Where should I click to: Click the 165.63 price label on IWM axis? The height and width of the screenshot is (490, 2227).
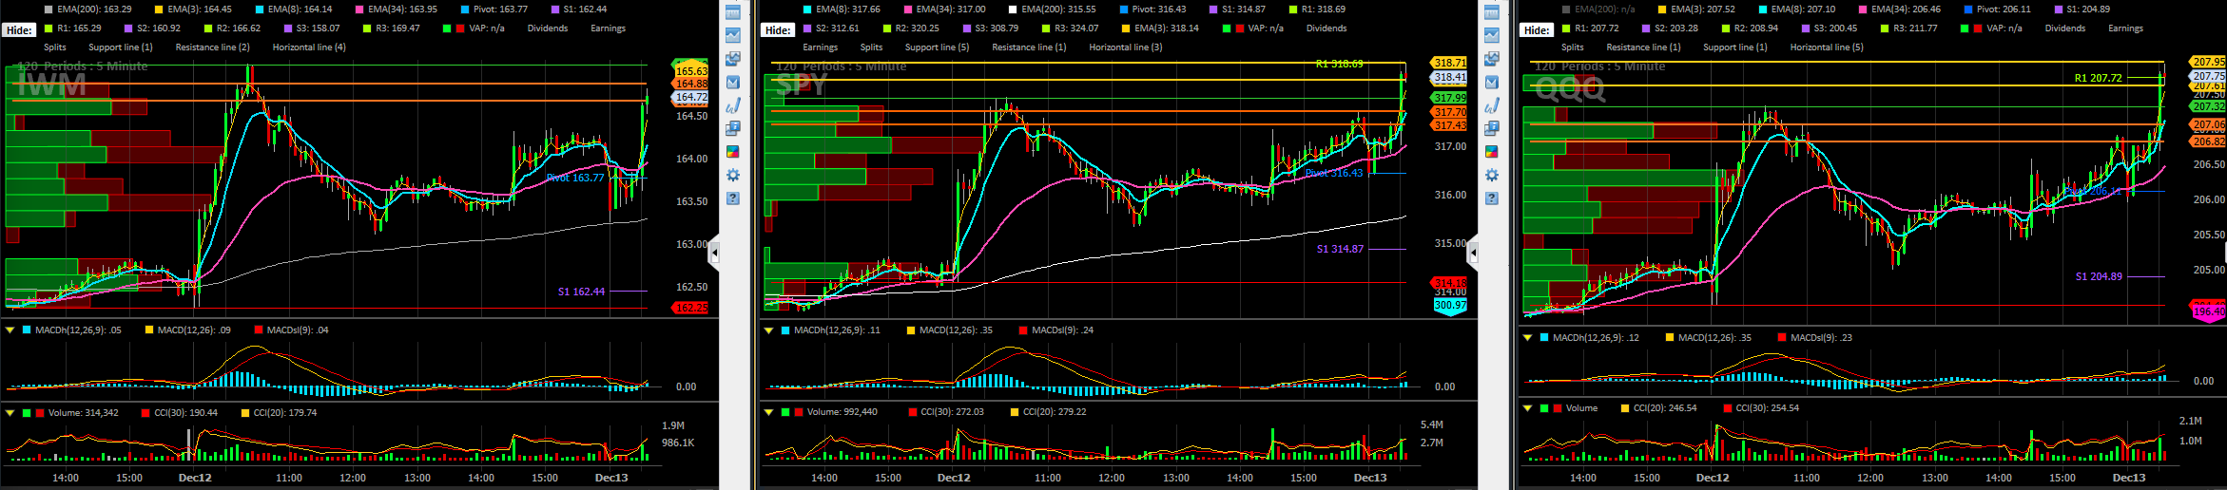tap(691, 71)
